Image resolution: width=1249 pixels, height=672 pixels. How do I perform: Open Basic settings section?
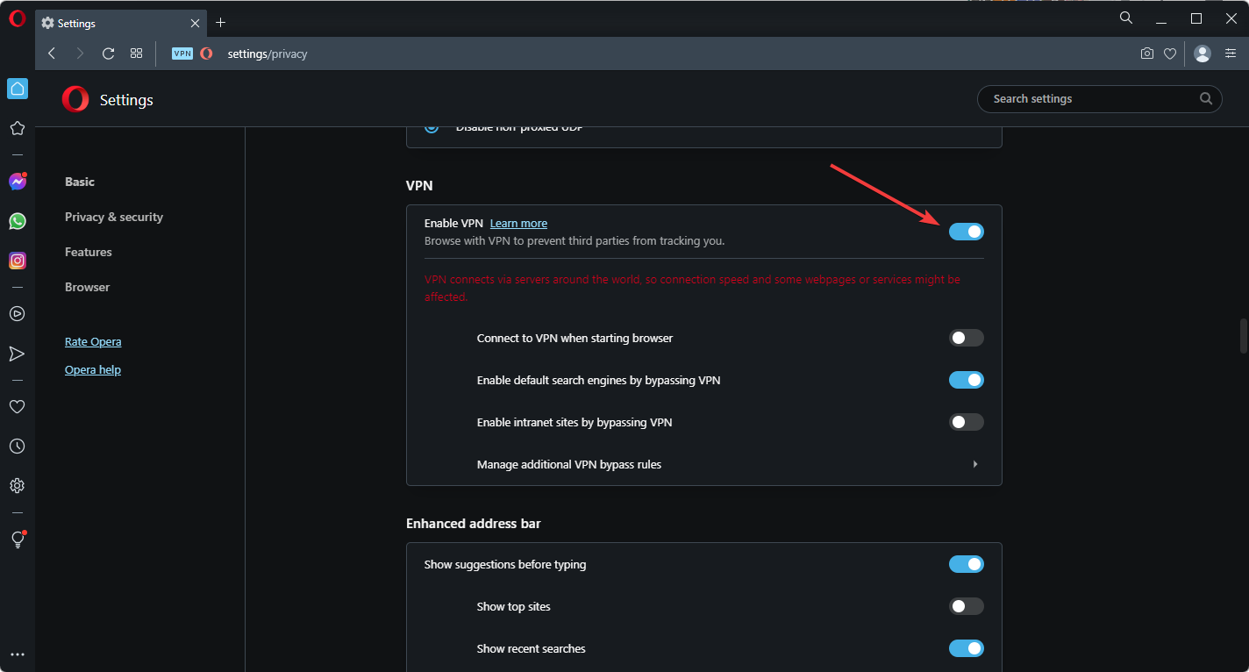coord(80,182)
